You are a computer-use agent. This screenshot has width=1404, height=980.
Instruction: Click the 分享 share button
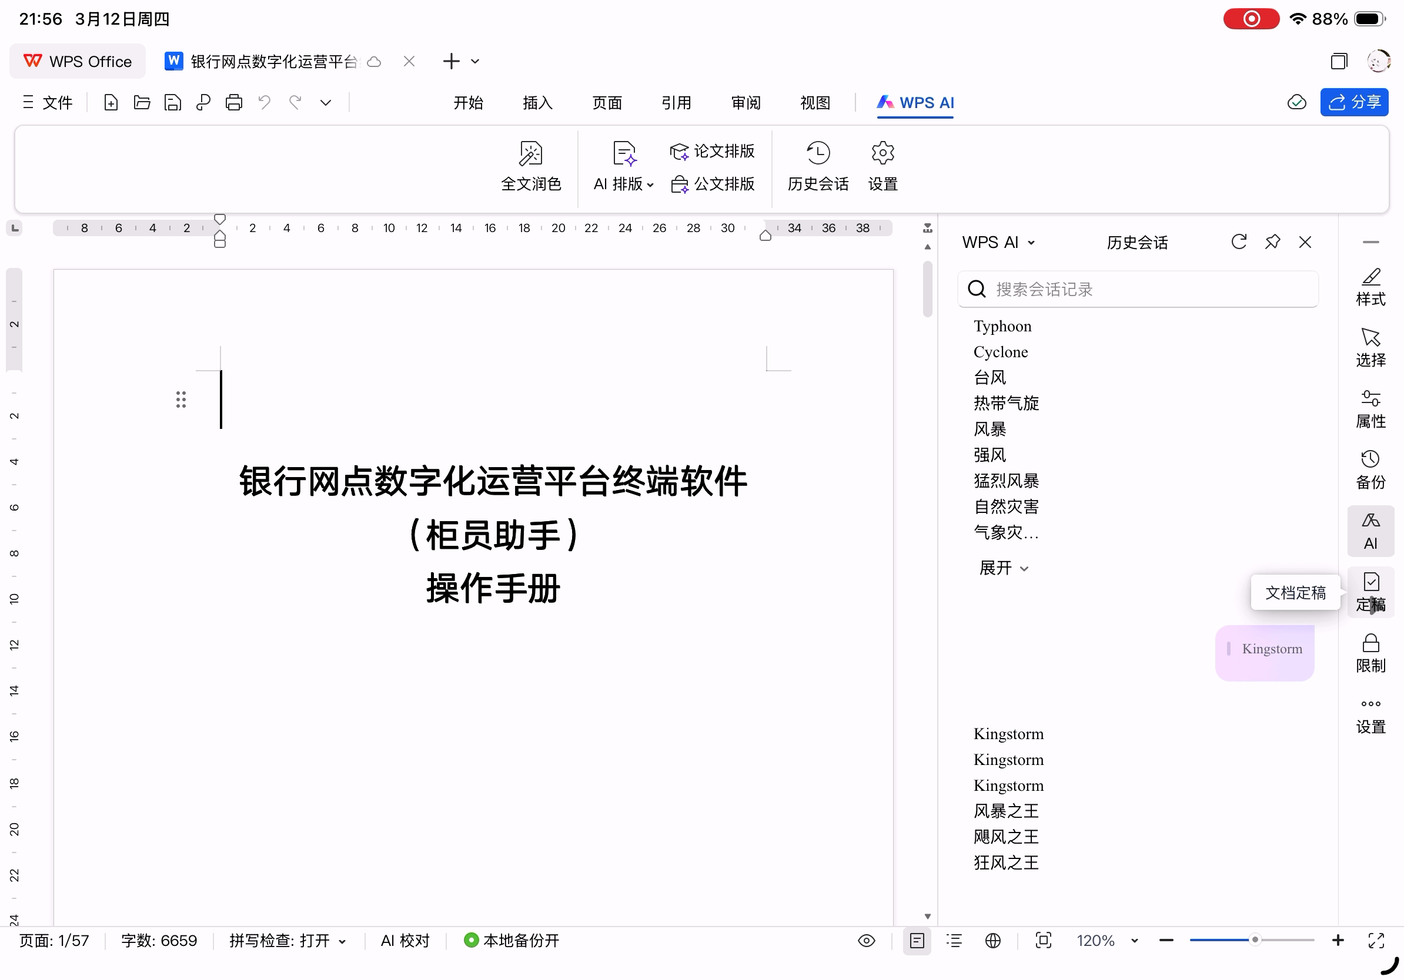(1353, 102)
